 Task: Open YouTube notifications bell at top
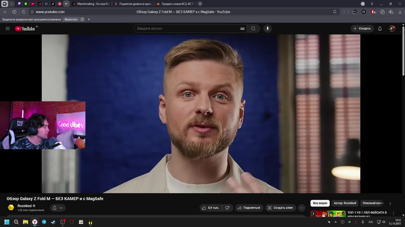(380, 28)
